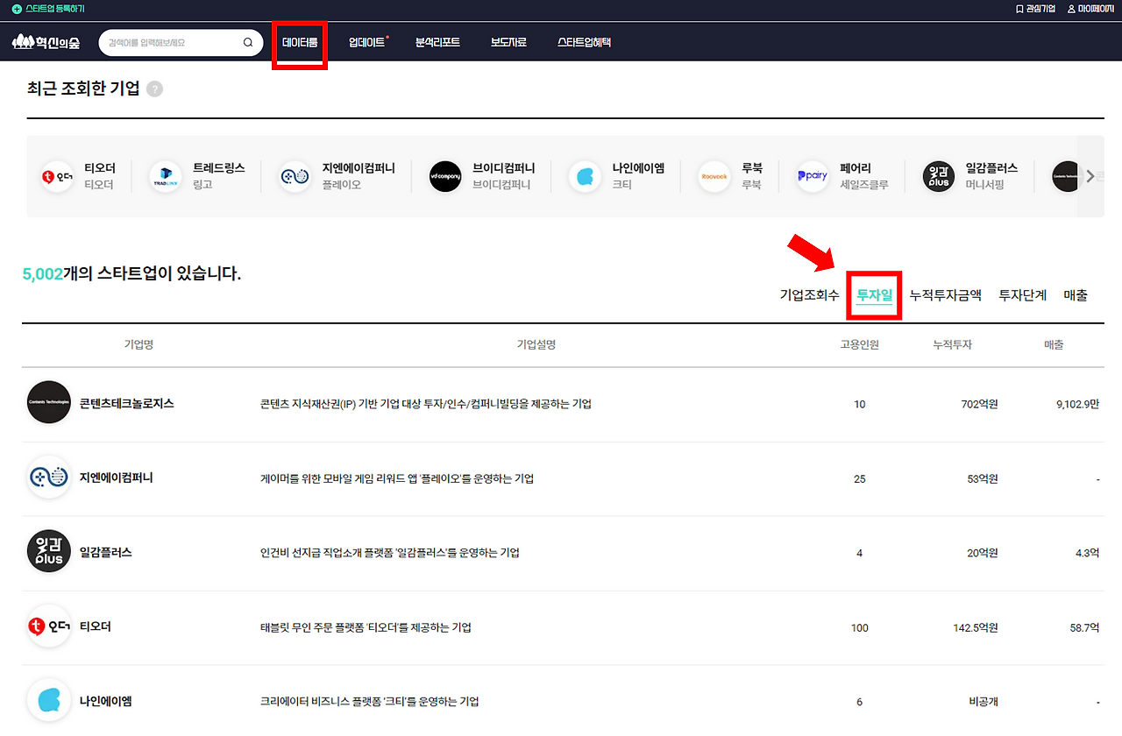Image resolution: width=1122 pixels, height=736 pixels.
Task: Open the 분석리포트 menu
Action: point(437,42)
